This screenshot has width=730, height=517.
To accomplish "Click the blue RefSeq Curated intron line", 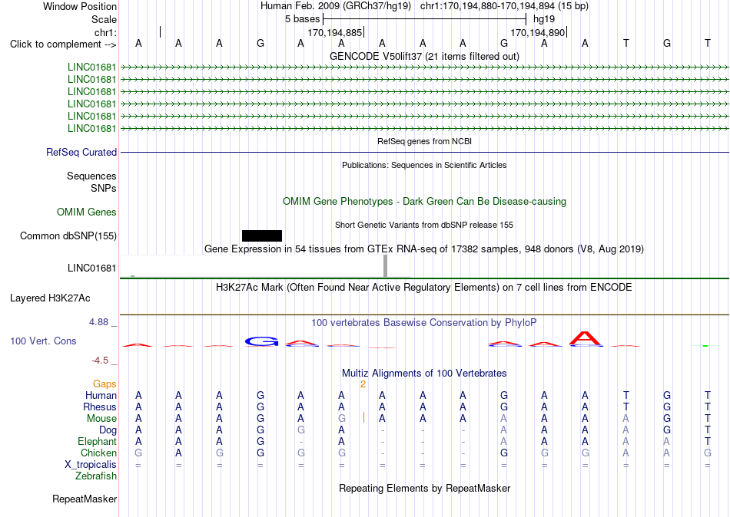I will pyautogui.click(x=425, y=152).
